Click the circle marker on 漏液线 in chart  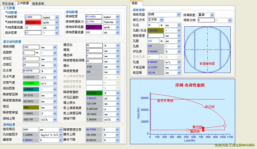(x=187, y=130)
